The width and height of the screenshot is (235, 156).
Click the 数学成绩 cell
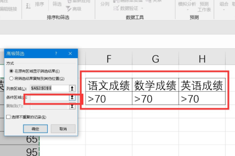point(155,85)
